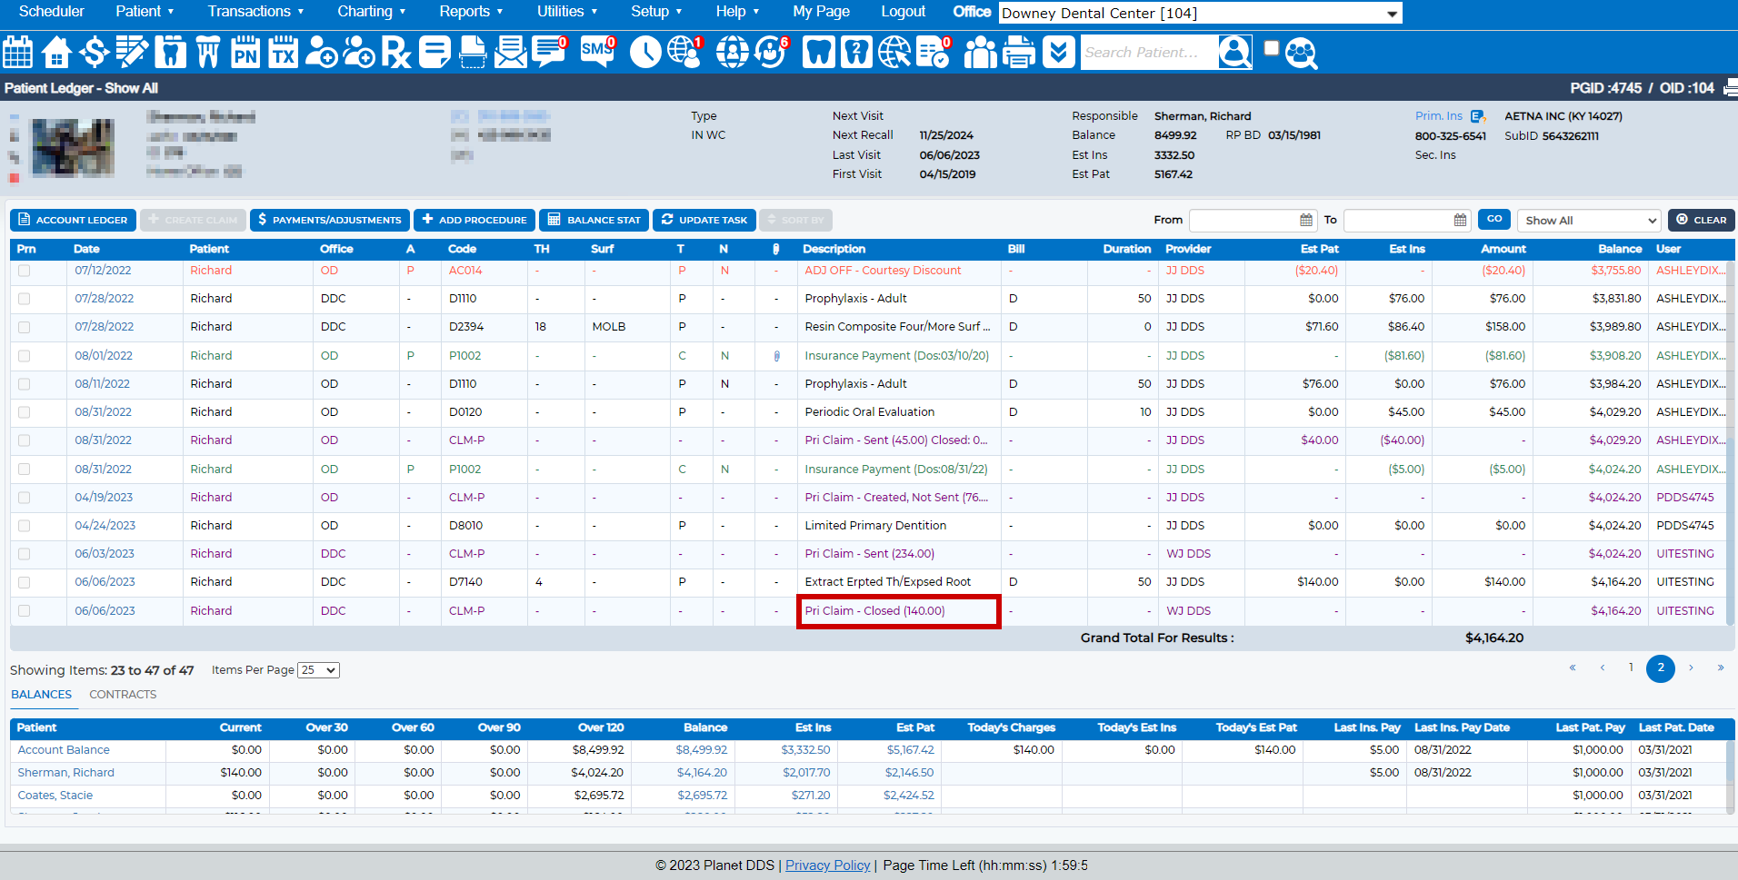Expand the Setup menu
Viewport: 1738px width, 880px height.
point(656,12)
